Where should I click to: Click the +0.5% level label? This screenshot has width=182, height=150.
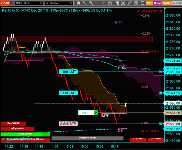pyautogui.click(x=145, y=16)
